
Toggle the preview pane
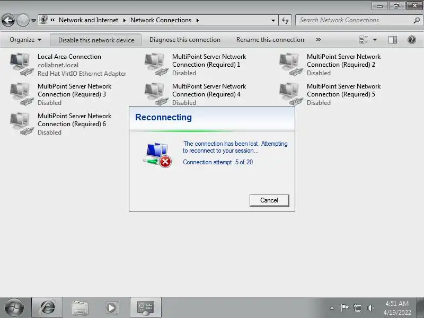(393, 40)
